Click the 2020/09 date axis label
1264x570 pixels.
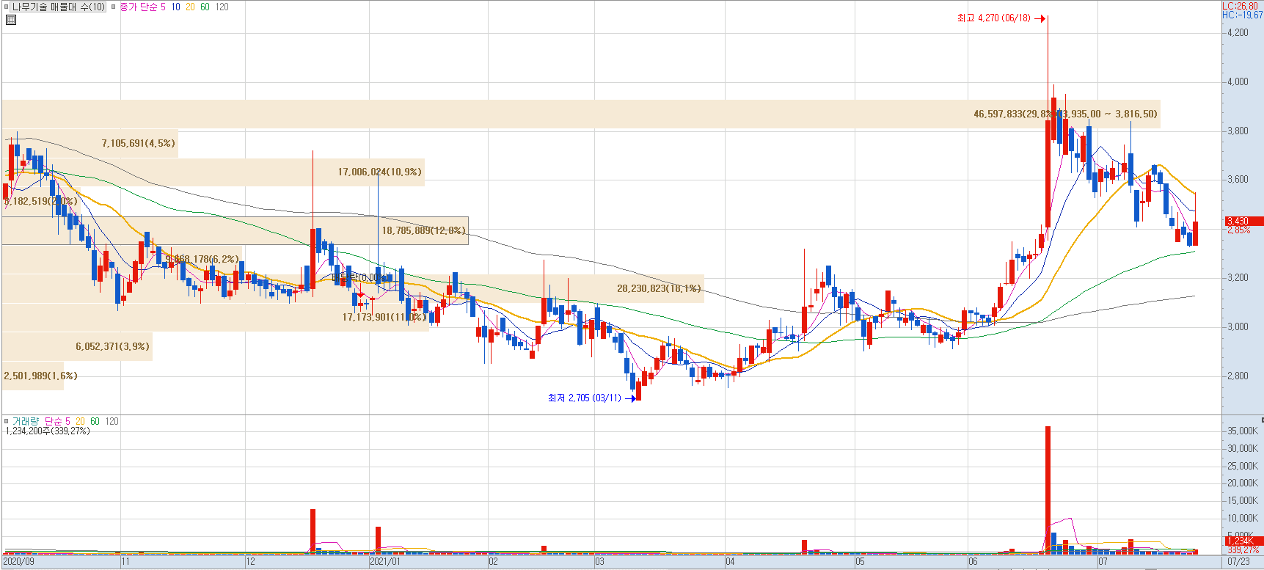[18, 562]
